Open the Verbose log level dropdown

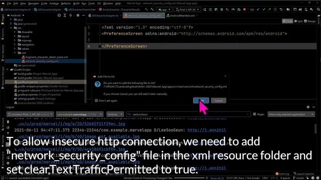click(115, 114)
